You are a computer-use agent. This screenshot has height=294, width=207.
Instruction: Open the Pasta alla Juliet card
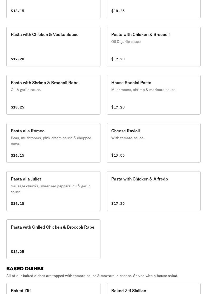coord(53,191)
